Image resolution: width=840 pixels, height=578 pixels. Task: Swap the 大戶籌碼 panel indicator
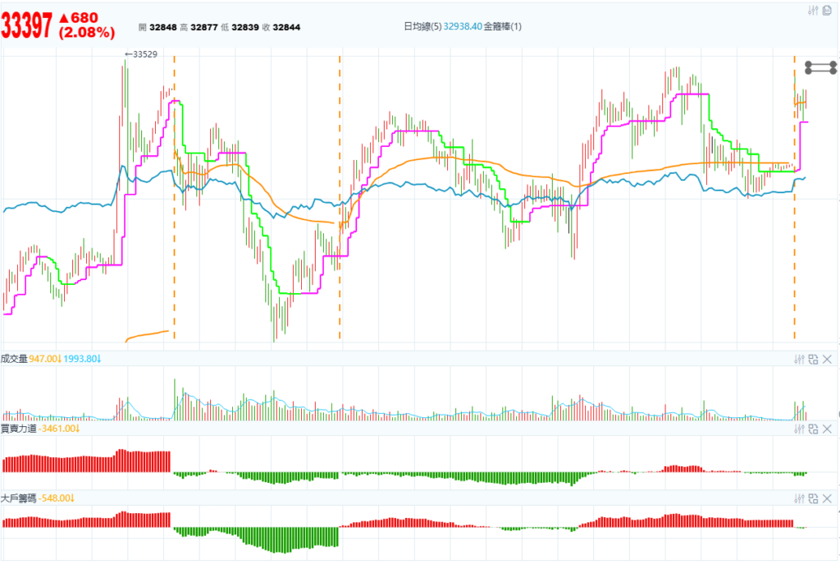(x=813, y=498)
